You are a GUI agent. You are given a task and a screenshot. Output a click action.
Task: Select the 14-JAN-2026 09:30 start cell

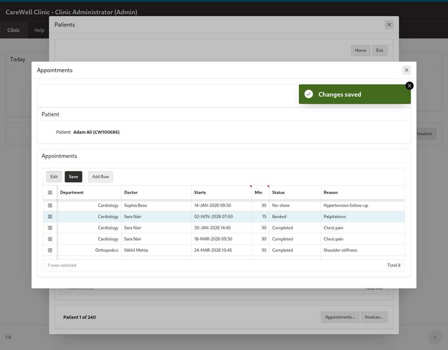[x=221, y=205]
